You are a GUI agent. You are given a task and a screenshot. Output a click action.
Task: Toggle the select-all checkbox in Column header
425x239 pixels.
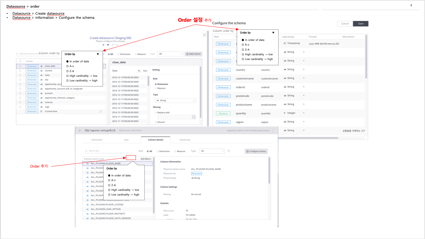[x=20, y=61]
